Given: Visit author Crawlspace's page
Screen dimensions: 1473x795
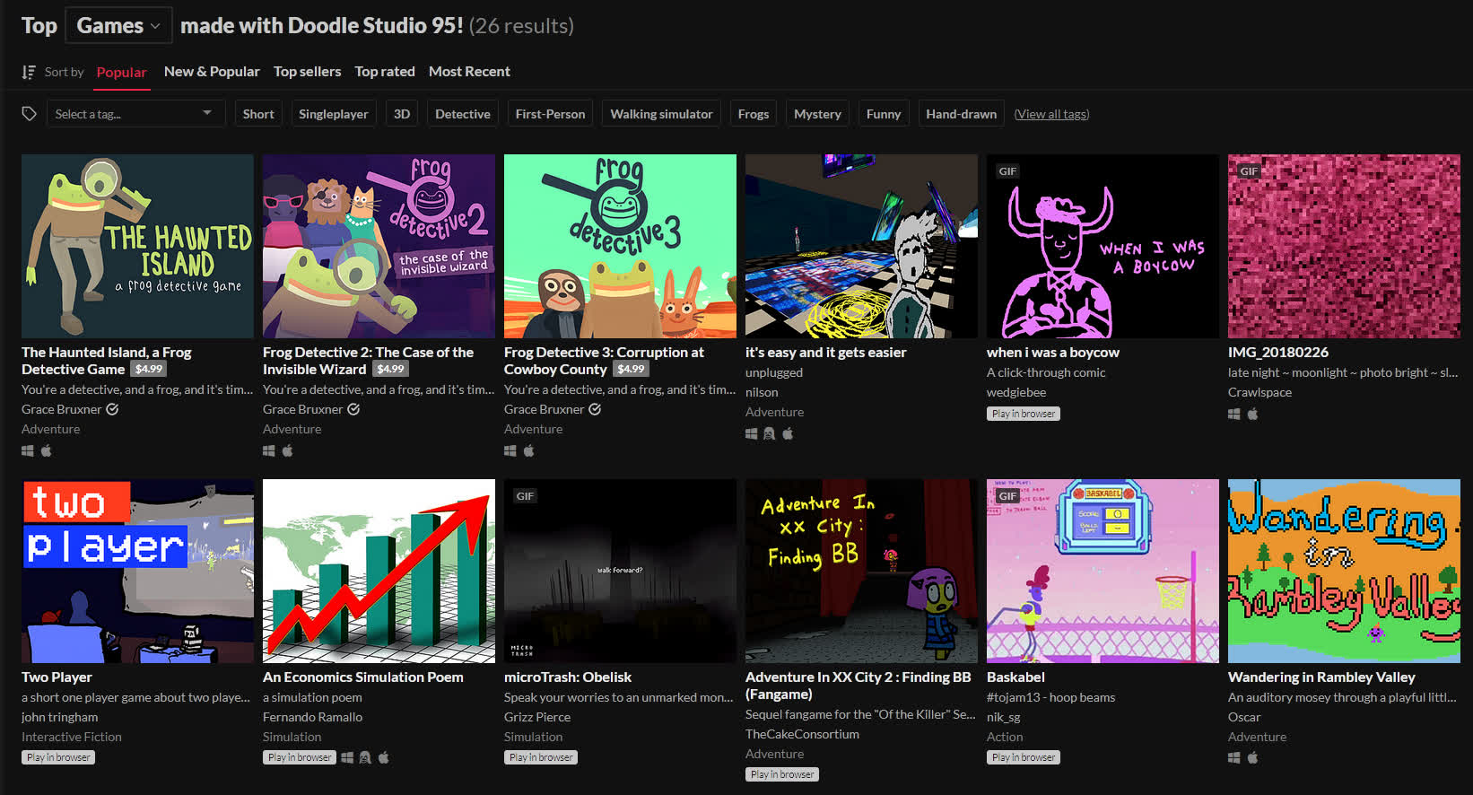Looking at the screenshot, I should [x=1259, y=392].
